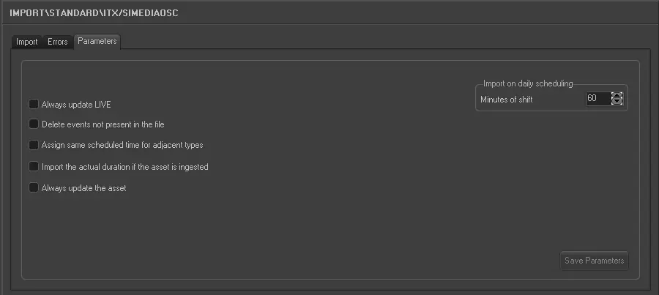The width and height of the screenshot is (659, 295).
Task: Click 'Assign same scheduled time for adjacent types' text
Action: coord(122,145)
